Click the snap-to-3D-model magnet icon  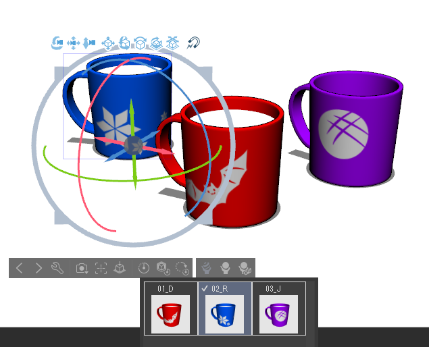pyautogui.click(x=194, y=43)
